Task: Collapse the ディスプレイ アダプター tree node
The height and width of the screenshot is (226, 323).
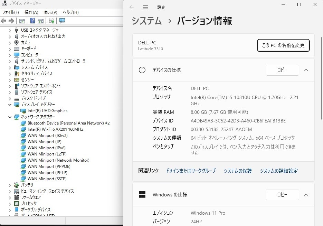Action: pos(10,105)
